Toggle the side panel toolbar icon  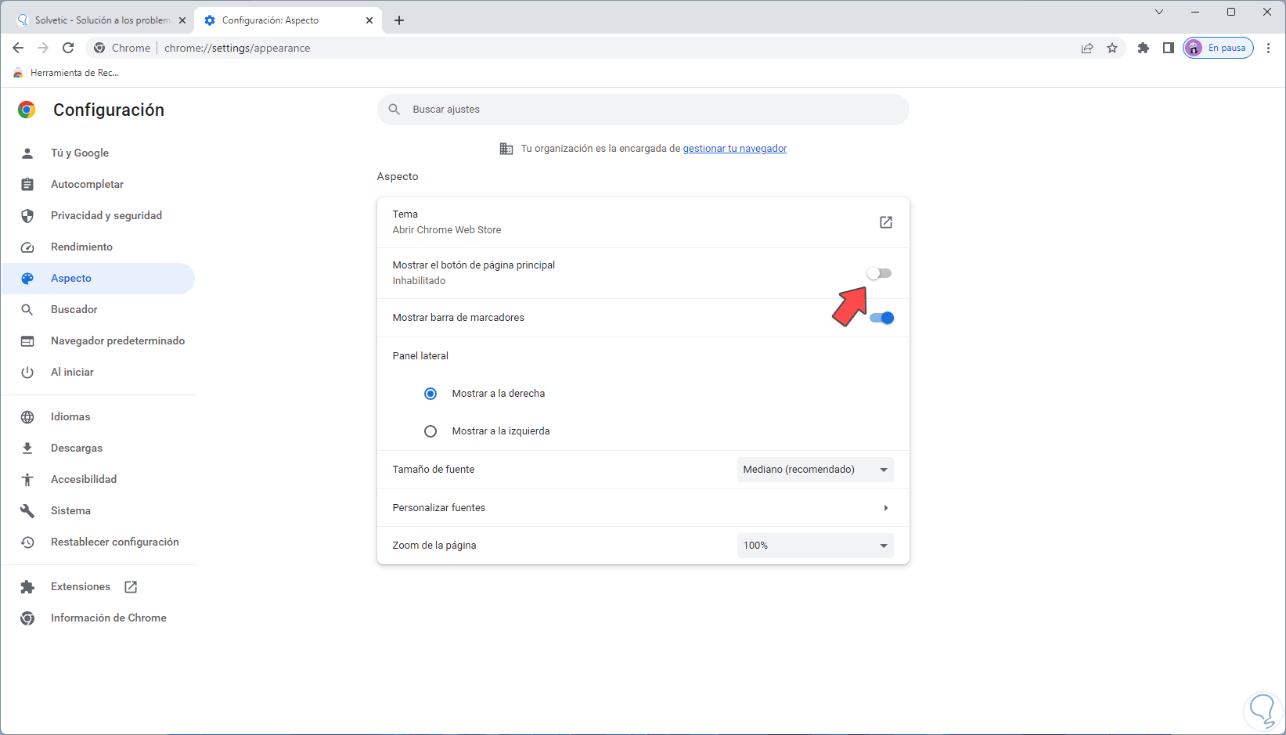1168,48
